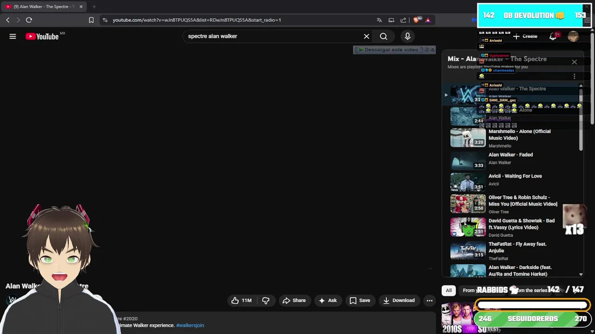
Task: Dislike the video with thumbs down
Action: coord(266,301)
